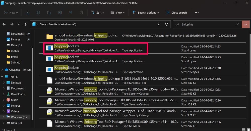Open Data (D:) pinned in quick access
This screenshot has width=251, height=131.
tap(16, 45)
